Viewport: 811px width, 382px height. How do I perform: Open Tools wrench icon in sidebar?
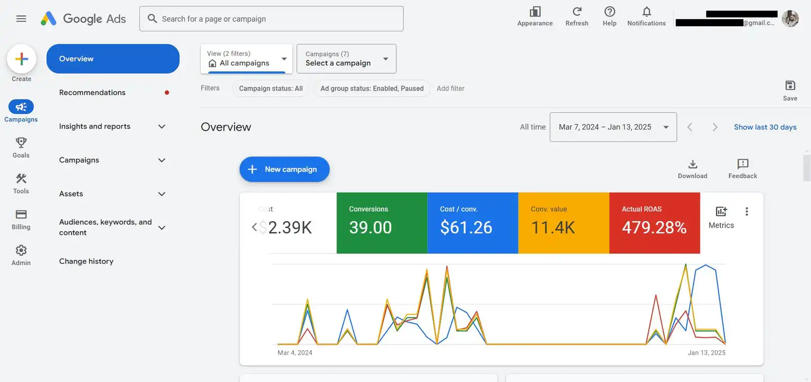pyautogui.click(x=21, y=179)
